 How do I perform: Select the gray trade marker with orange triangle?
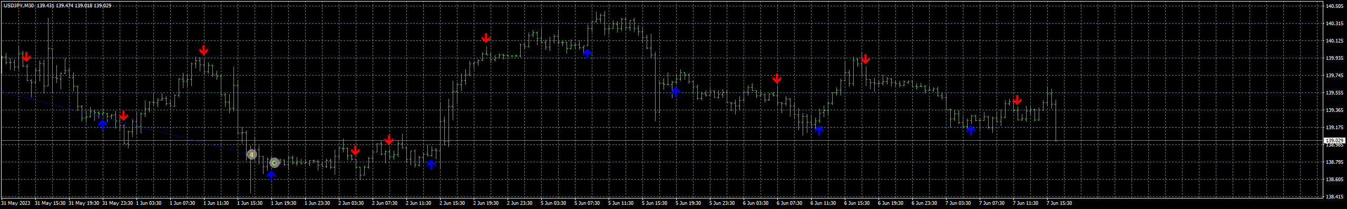[252, 154]
